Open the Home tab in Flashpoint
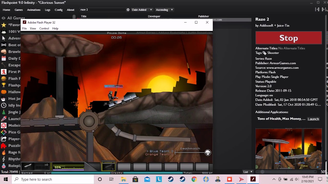This screenshot has width=328, height=184. 6,10
